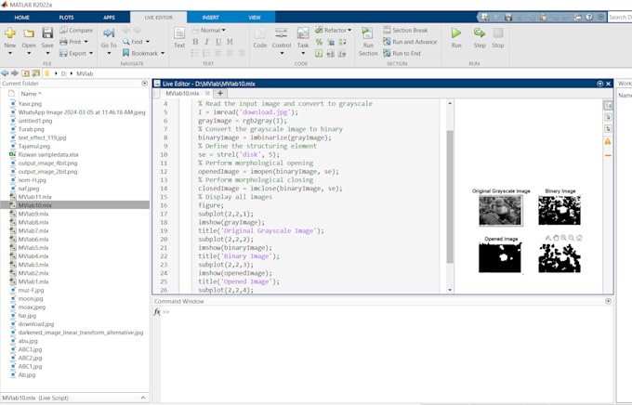This screenshot has width=632, height=405.
Task: Click the warning triangle in right sidebar
Action: tap(608, 142)
